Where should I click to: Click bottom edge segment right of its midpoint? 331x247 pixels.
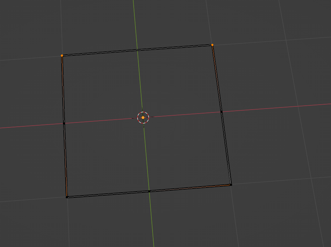click(x=190, y=188)
